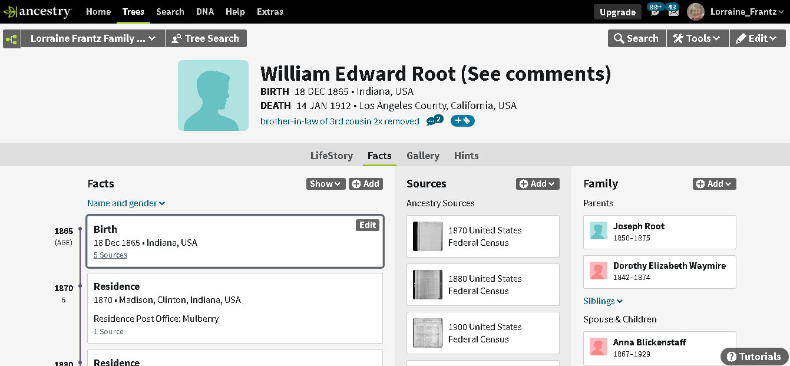Open the DNA menu
This screenshot has width=790, height=366.
click(x=205, y=12)
